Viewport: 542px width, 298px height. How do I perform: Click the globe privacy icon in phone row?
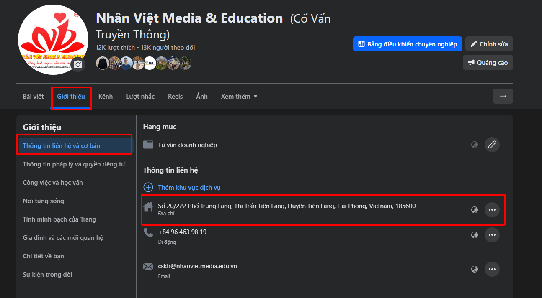click(x=475, y=235)
